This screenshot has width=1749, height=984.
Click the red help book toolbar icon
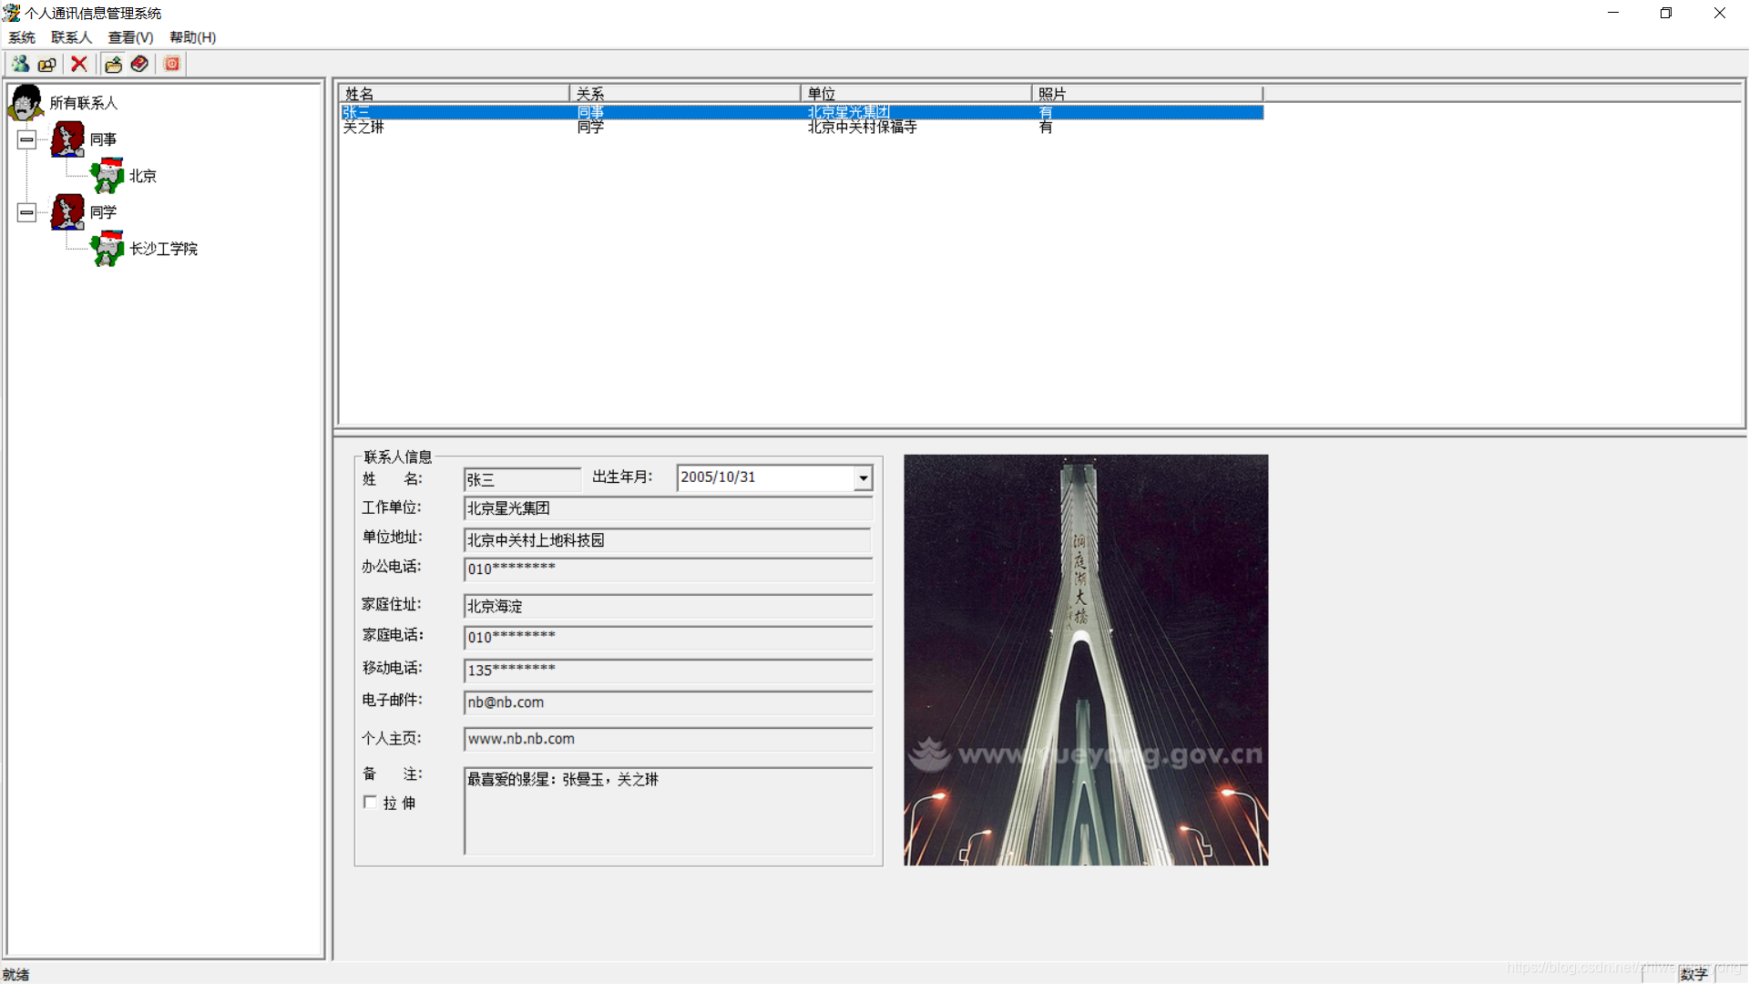[139, 64]
